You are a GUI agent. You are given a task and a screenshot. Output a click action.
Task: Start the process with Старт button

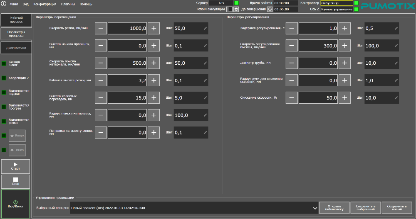pyautogui.click(x=15, y=166)
